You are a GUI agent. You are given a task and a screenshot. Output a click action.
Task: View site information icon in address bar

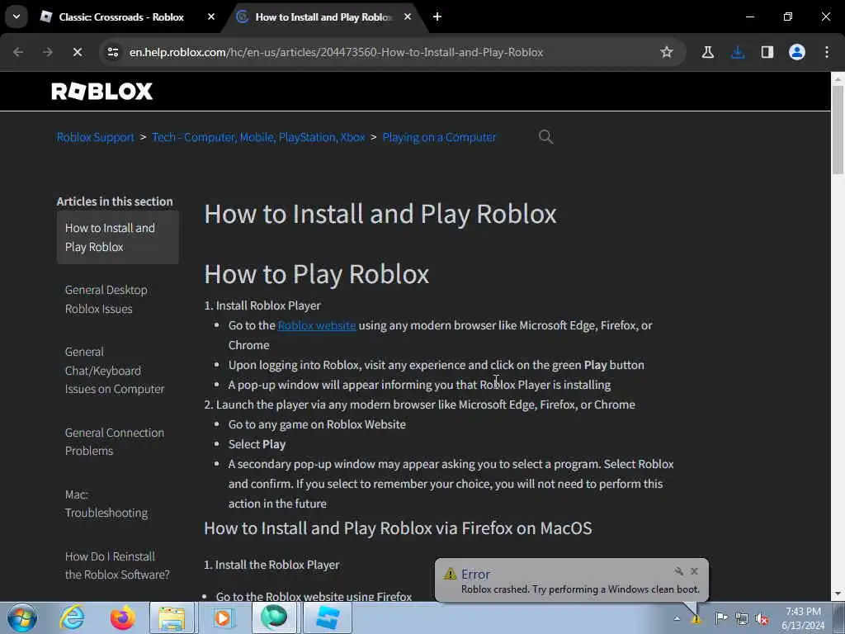tap(112, 52)
